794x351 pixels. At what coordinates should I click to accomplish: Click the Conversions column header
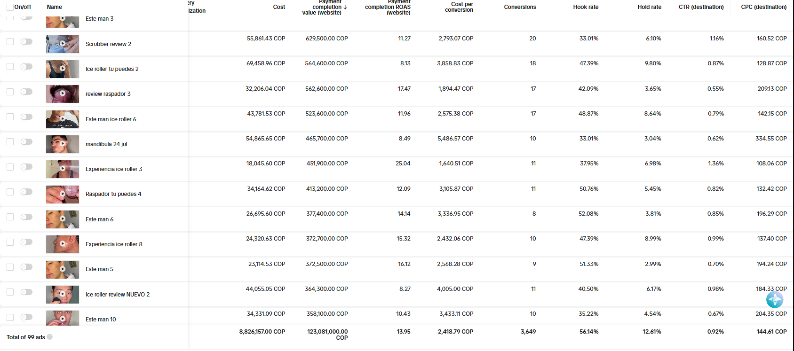tap(520, 7)
